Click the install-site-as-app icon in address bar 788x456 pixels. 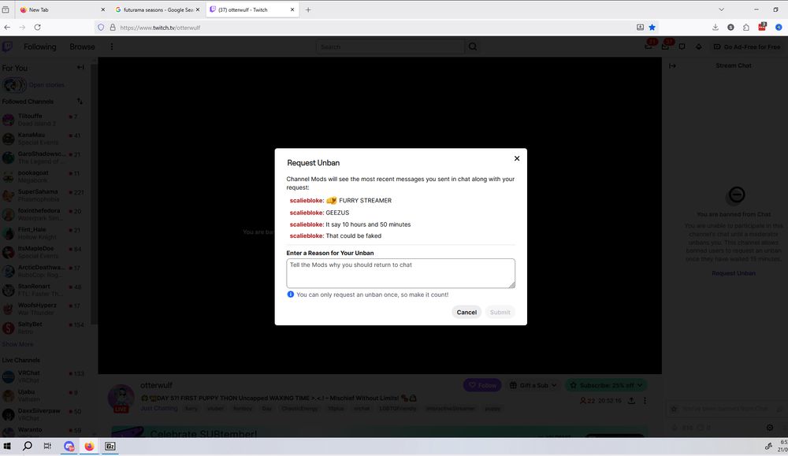click(640, 27)
